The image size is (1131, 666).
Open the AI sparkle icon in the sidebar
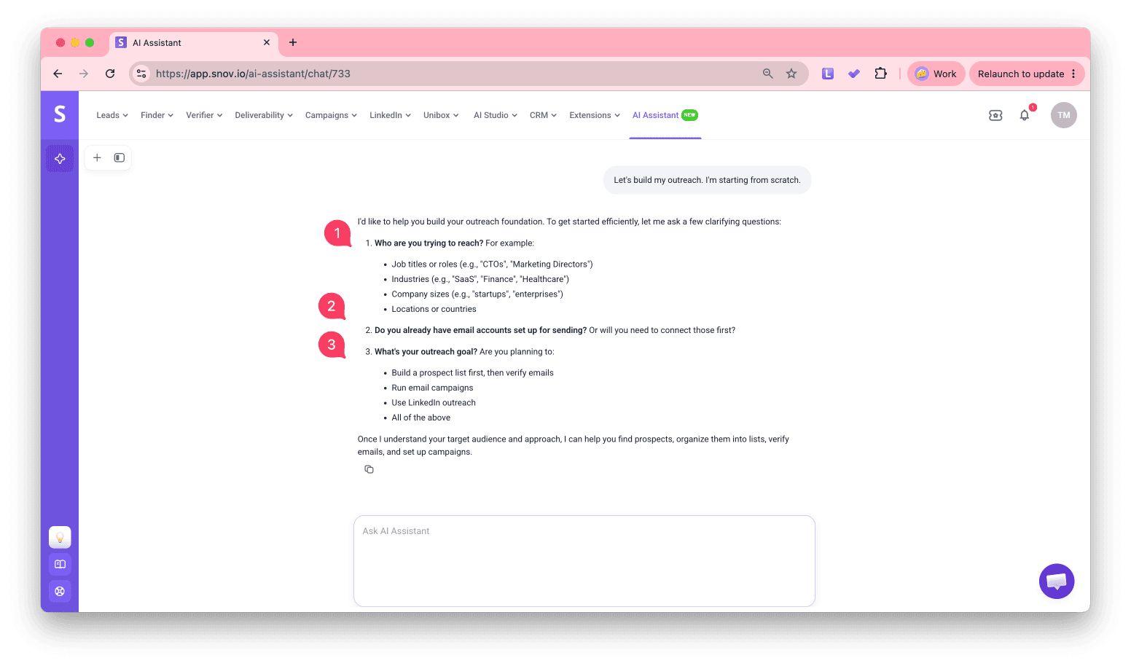[60, 159]
